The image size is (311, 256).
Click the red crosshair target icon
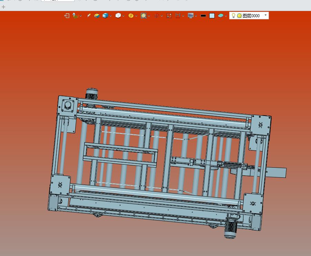(156, 16)
